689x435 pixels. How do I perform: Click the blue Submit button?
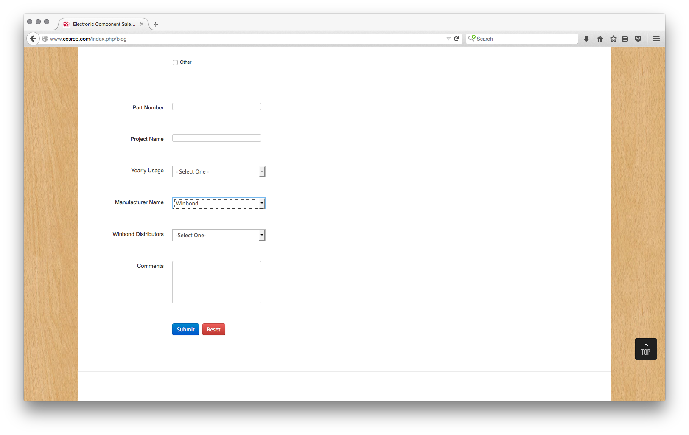coord(185,329)
